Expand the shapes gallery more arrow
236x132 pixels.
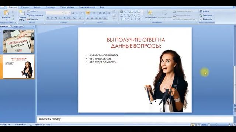[x=142, y=19]
